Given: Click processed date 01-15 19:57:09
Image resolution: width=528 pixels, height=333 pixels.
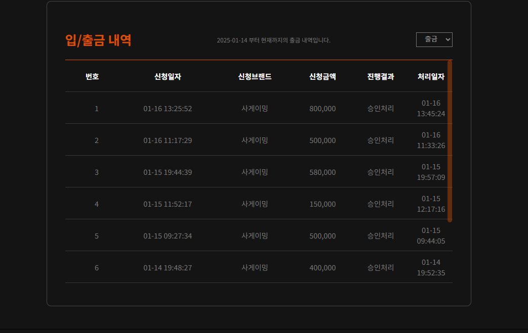Looking at the screenshot, I should pyautogui.click(x=431, y=172).
